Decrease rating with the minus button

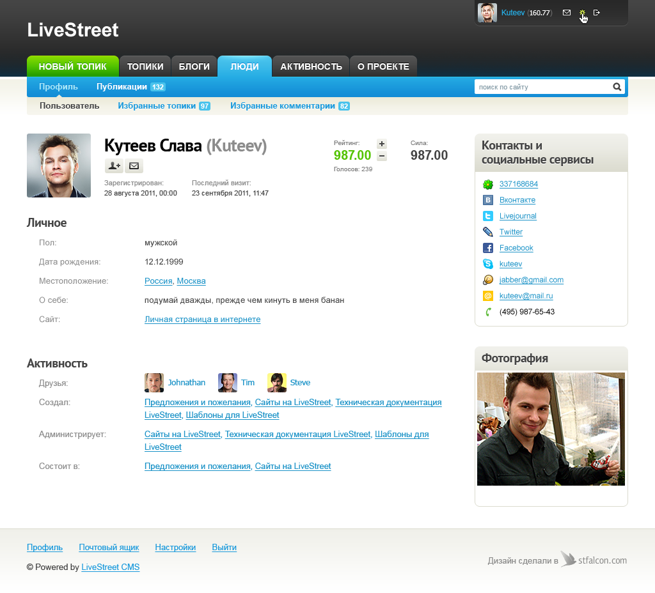click(x=382, y=156)
